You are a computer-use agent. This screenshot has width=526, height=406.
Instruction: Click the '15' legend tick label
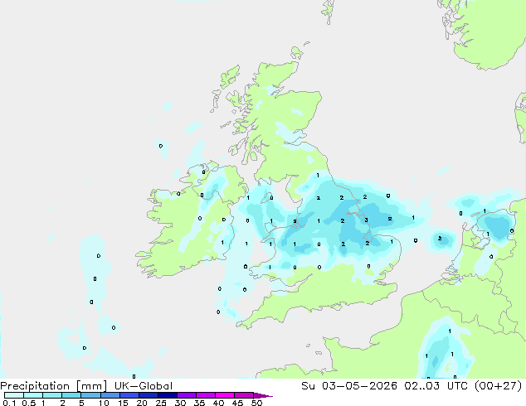pos(123,403)
